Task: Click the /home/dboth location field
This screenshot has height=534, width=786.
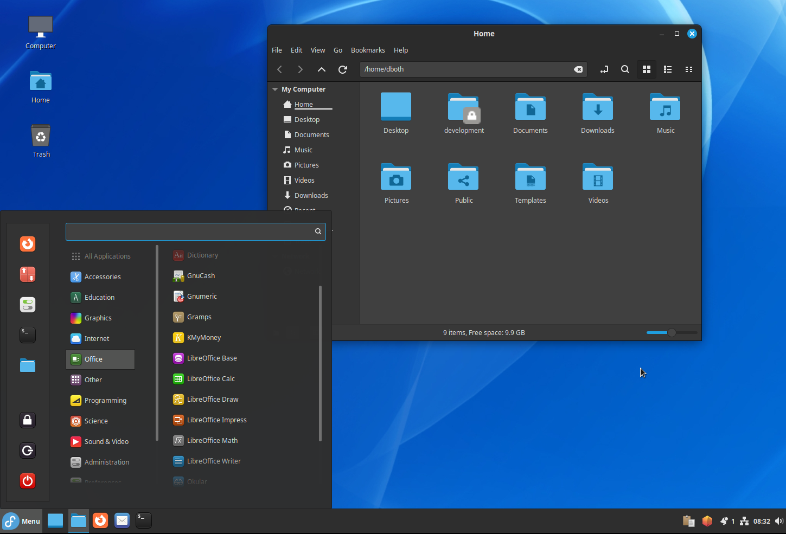Action: click(x=473, y=69)
